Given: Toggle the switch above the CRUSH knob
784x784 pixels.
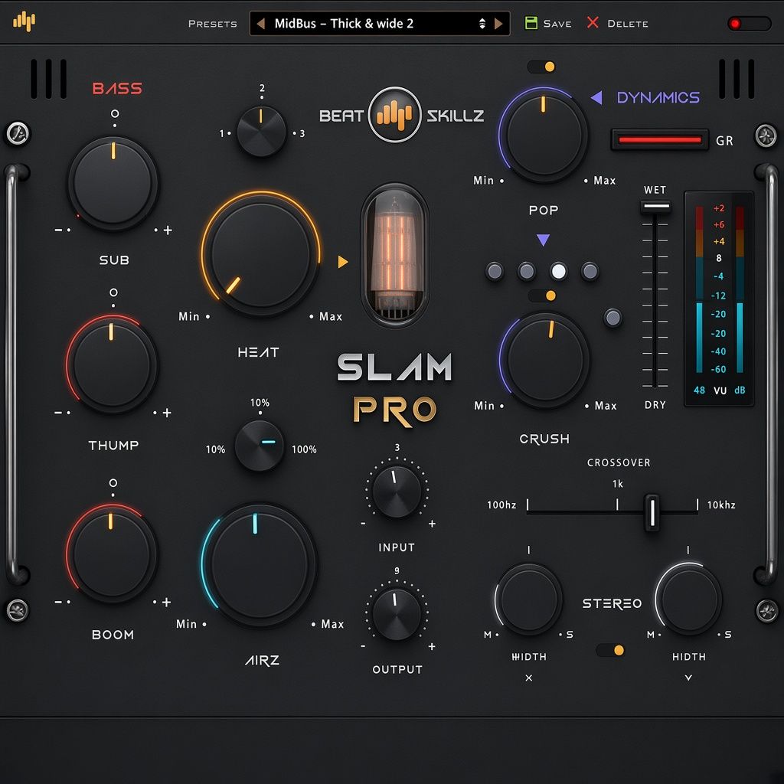Looking at the screenshot, I should [x=542, y=296].
